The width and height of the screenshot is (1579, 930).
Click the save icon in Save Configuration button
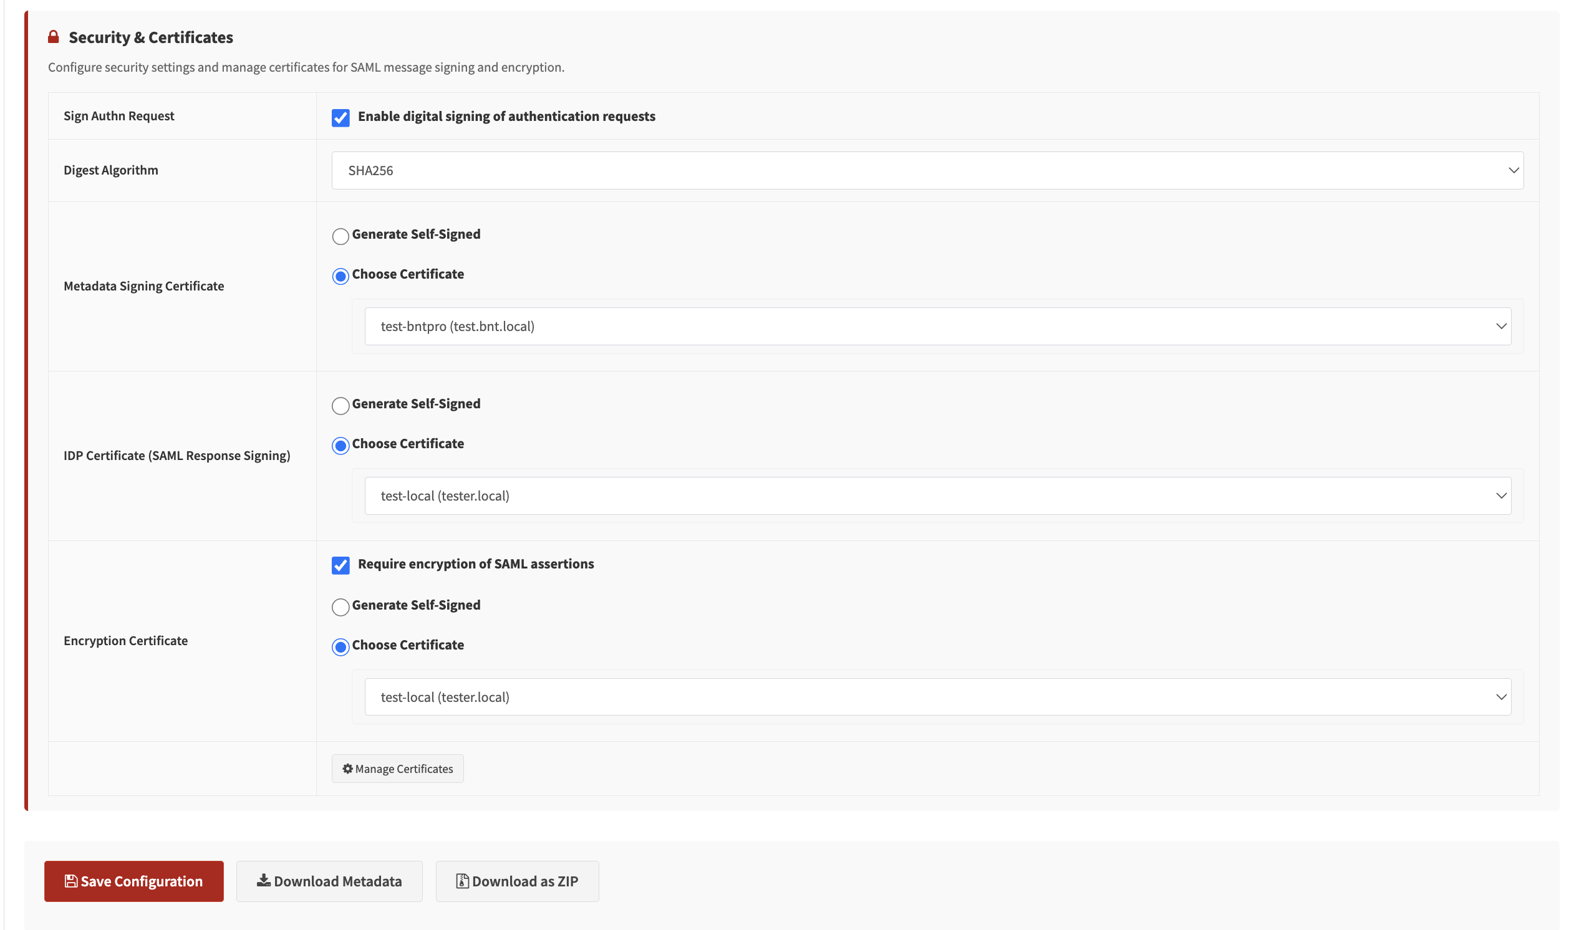pyautogui.click(x=70, y=881)
